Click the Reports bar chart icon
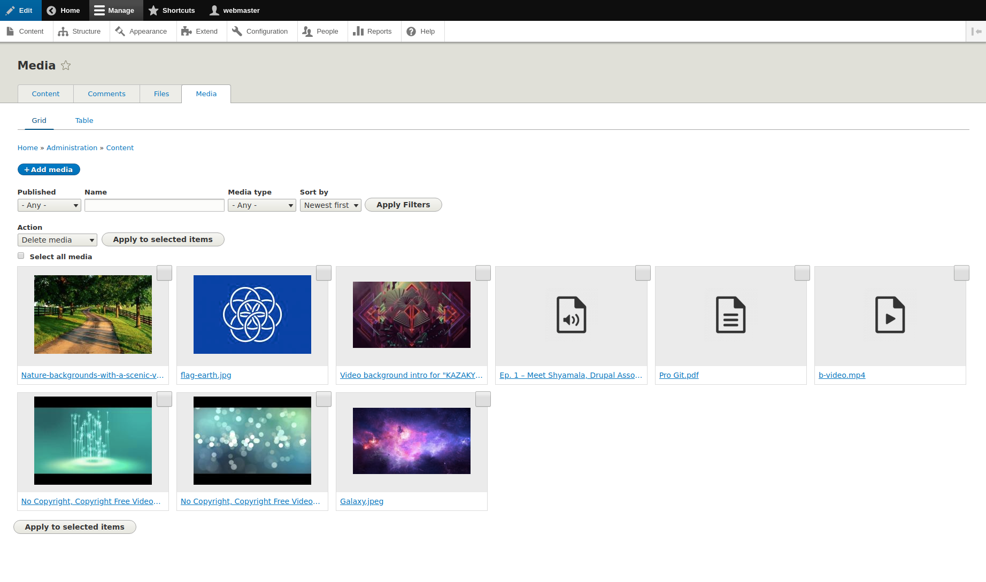 [x=358, y=32]
